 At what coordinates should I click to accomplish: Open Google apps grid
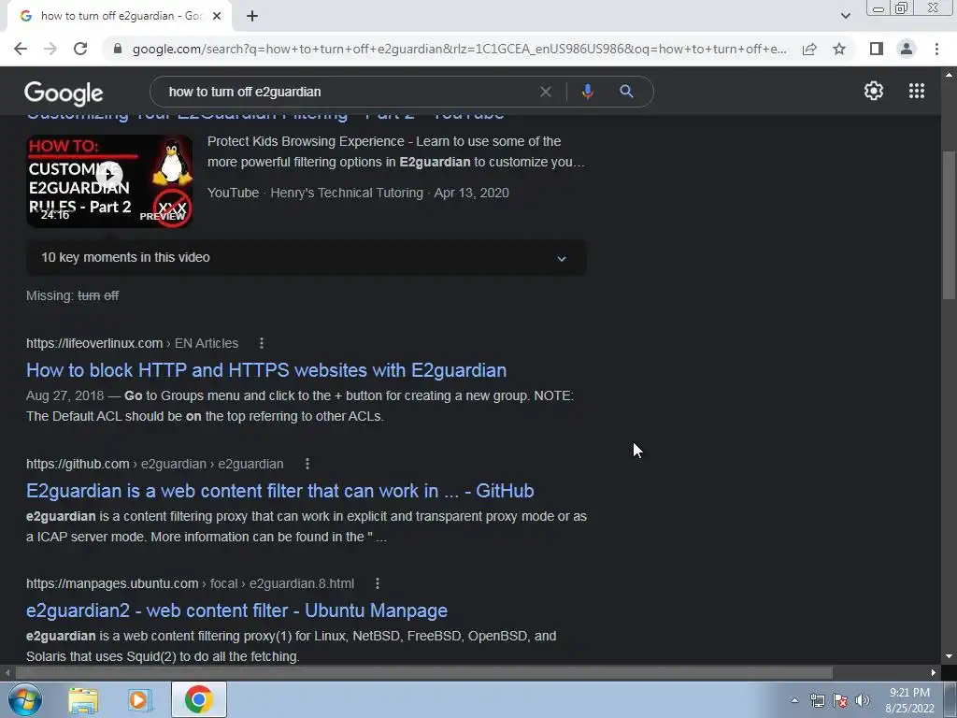coord(916,91)
